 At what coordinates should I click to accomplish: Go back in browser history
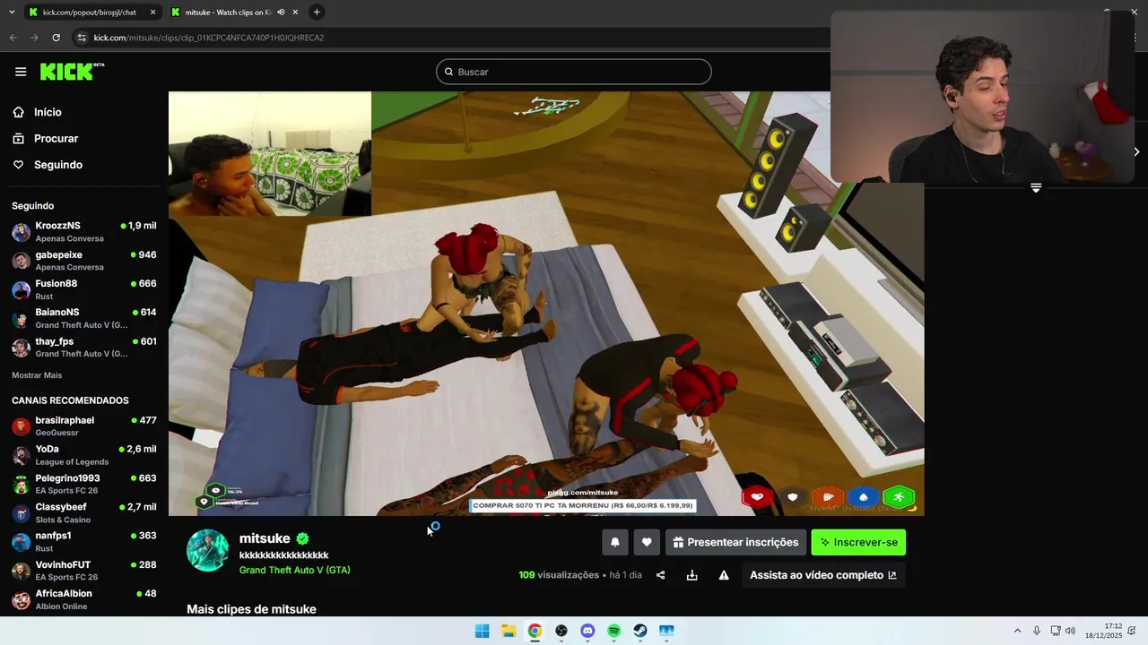[x=13, y=38]
